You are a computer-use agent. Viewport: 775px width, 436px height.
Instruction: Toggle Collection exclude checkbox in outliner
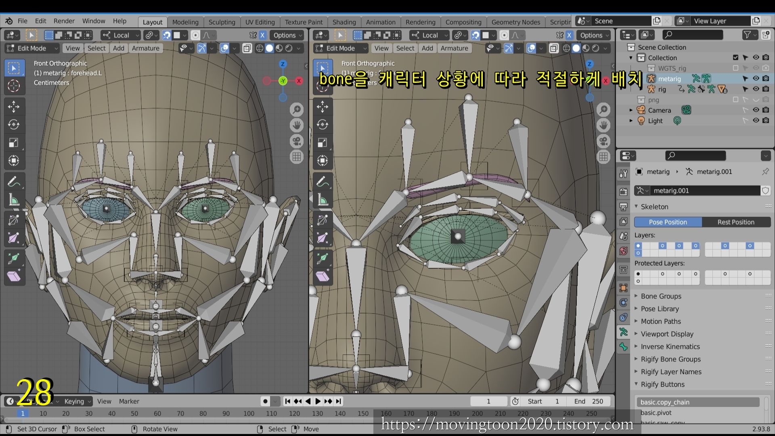point(735,58)
